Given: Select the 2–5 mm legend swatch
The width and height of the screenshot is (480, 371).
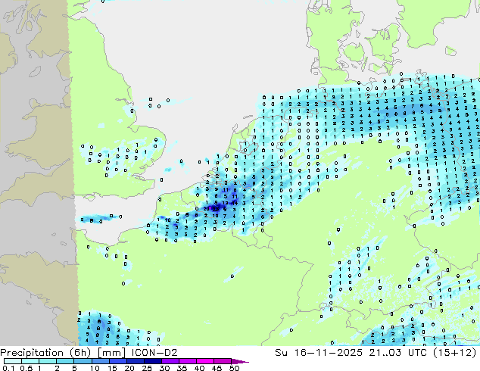Looking at the screenshot, I should (x=65, y=361).
